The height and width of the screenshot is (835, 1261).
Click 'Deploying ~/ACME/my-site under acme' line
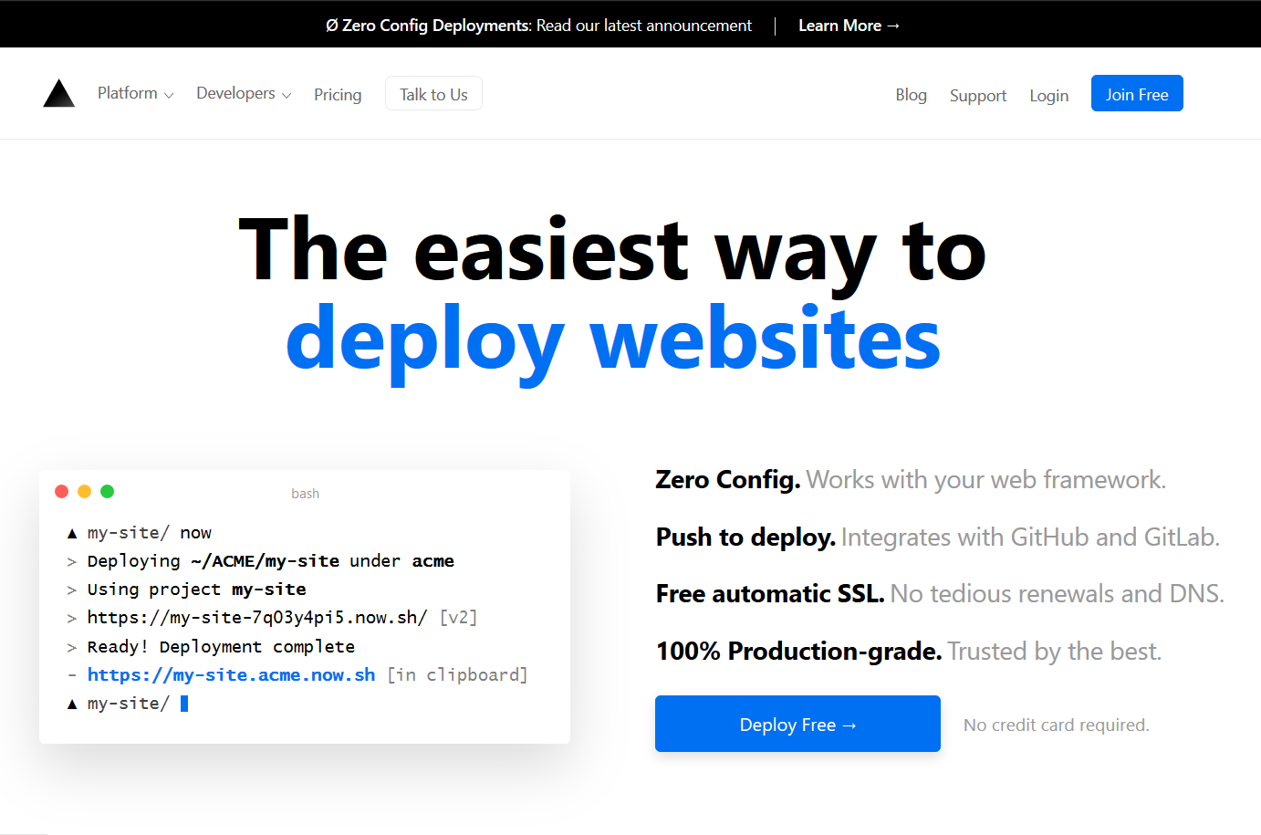(x=260, y=561)
